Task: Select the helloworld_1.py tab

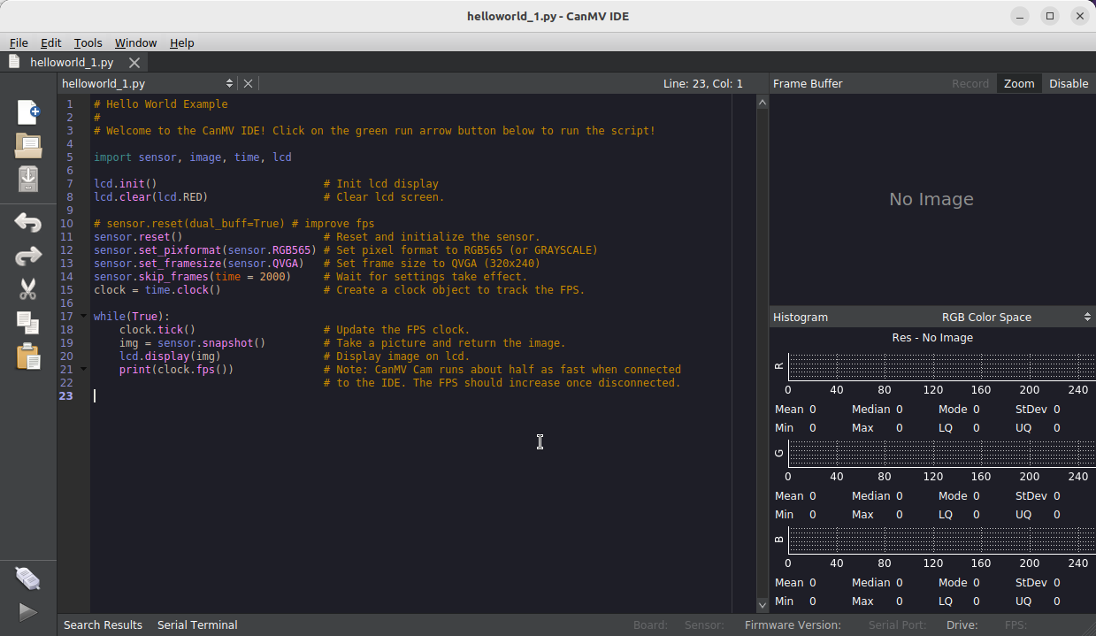Action: [72, 63]
